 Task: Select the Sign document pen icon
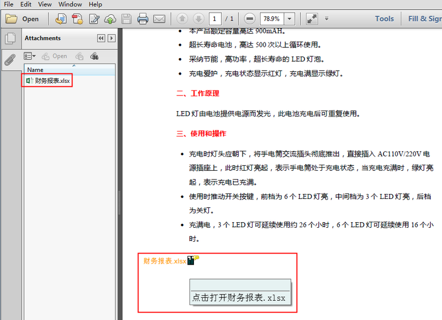coord(92,18)
